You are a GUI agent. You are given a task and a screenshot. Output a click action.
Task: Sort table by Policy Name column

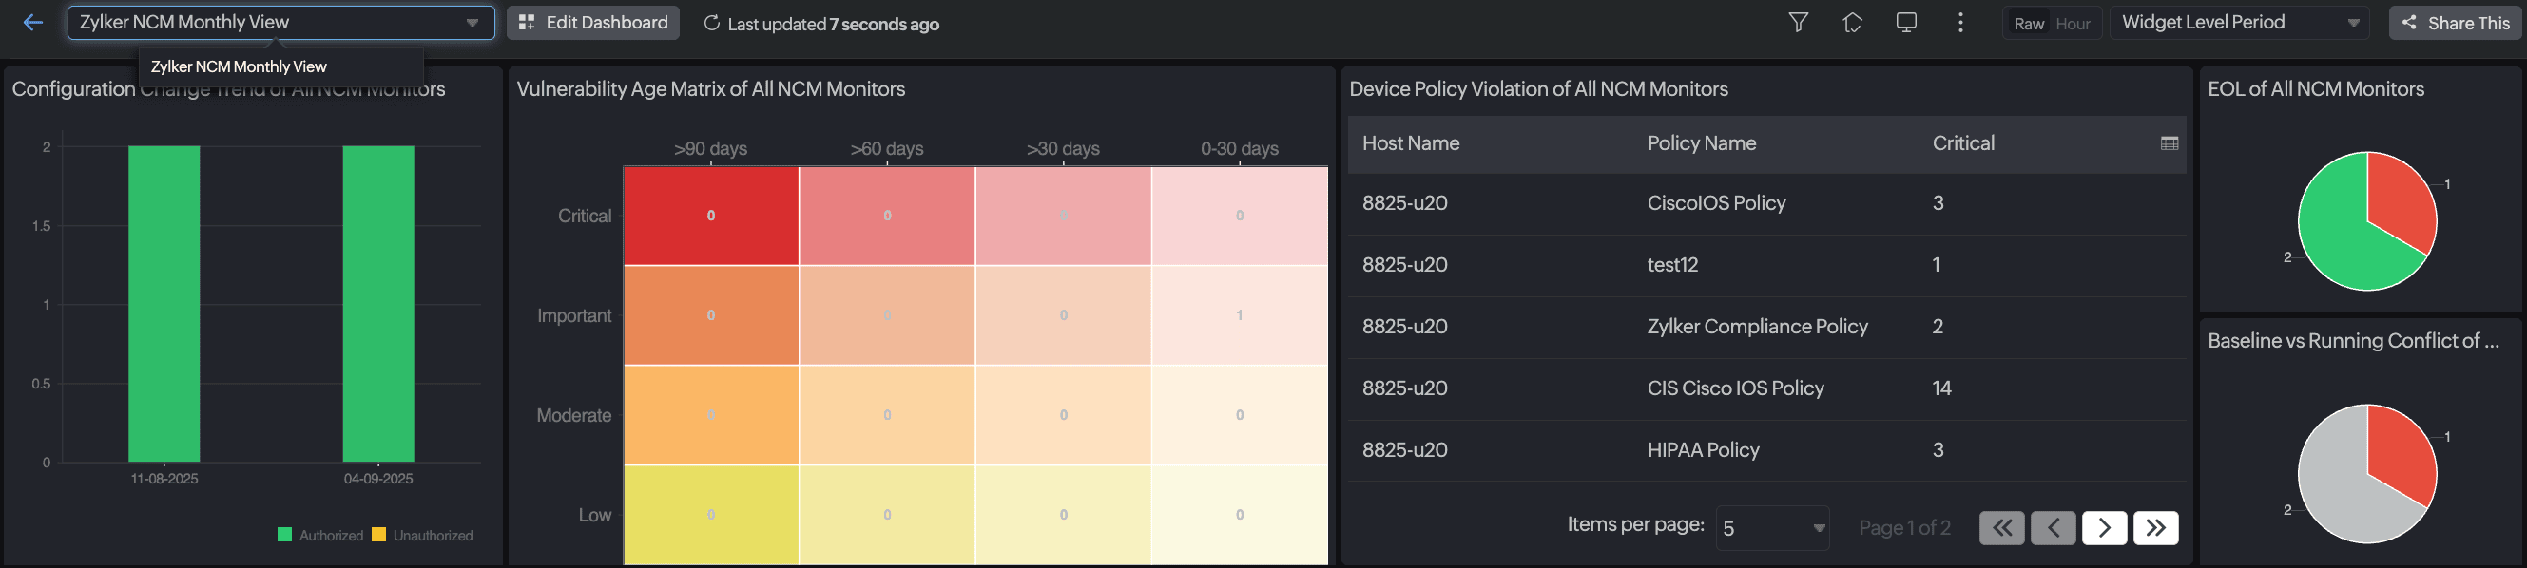(x=1701, y=143)
